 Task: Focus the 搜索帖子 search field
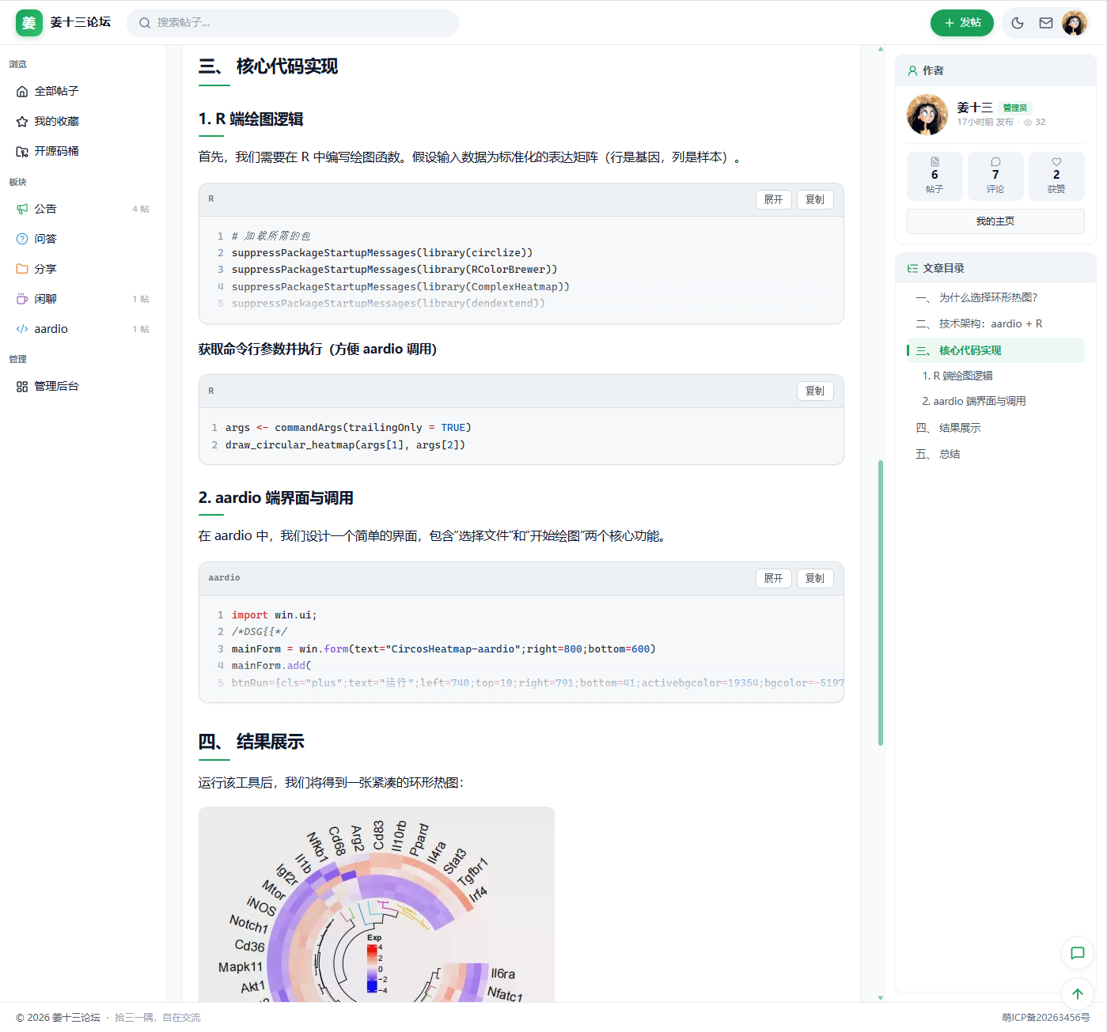click(x=293, y=23)
